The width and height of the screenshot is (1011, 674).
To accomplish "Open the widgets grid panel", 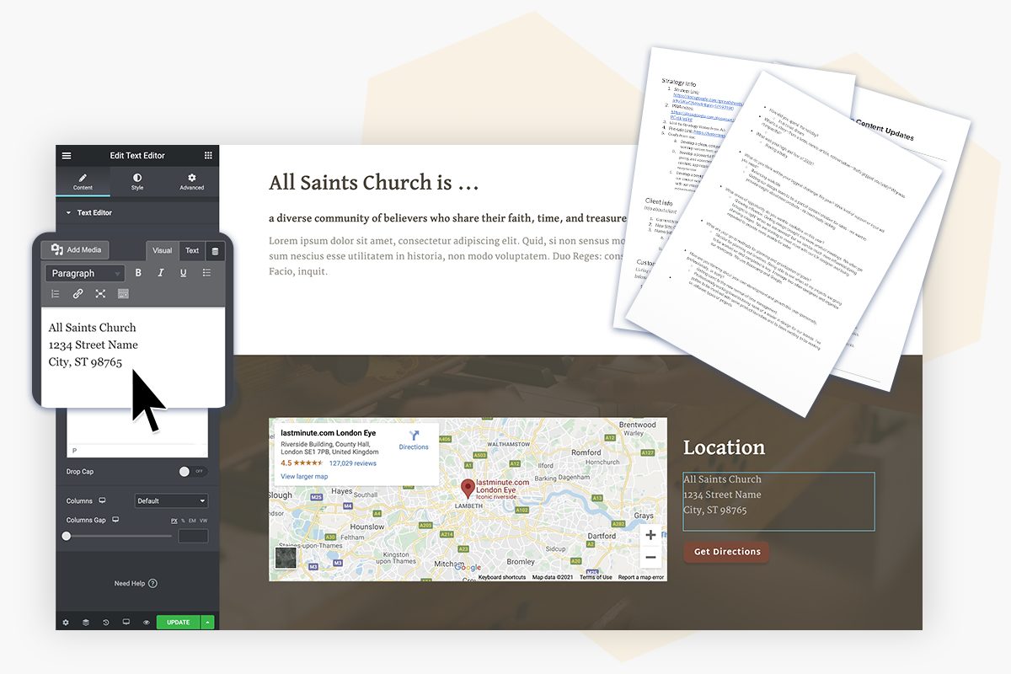I will tap(208, 156).
